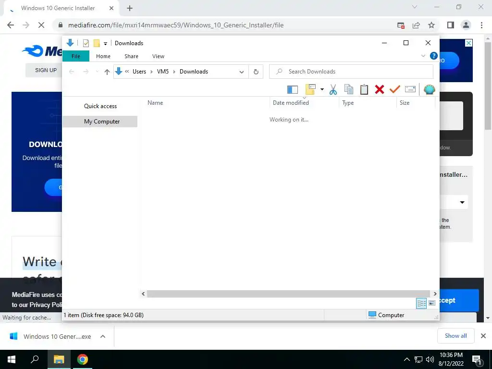Click the red X Delete icon

[380, 89]
